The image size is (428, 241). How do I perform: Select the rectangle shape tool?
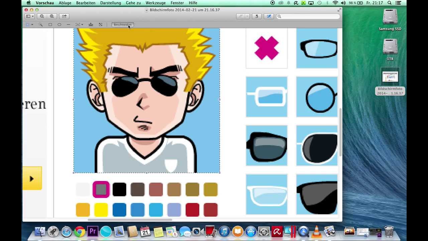click(50, 24)
